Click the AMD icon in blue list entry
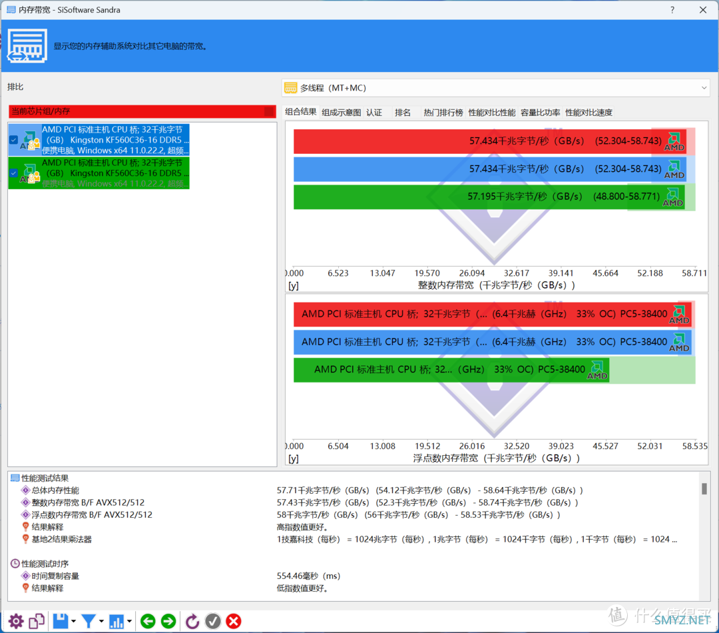The image size is (719, 633). pos(30,141)
